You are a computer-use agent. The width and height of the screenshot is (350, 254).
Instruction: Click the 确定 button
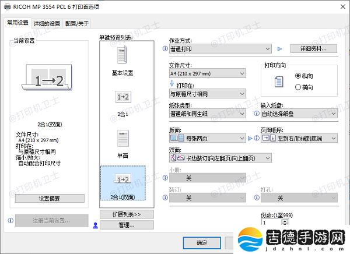(x=202, y=243)
